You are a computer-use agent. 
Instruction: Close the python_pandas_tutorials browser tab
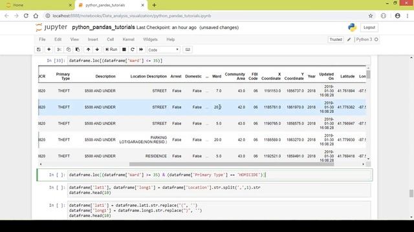(x=142, y=5)
